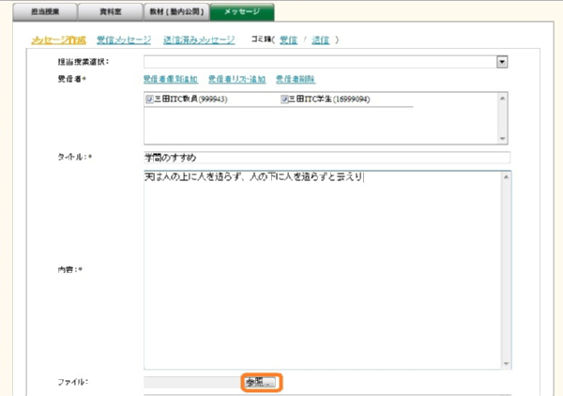
Task: Click the 受信者個別追加 link
Action: [171, 80]
